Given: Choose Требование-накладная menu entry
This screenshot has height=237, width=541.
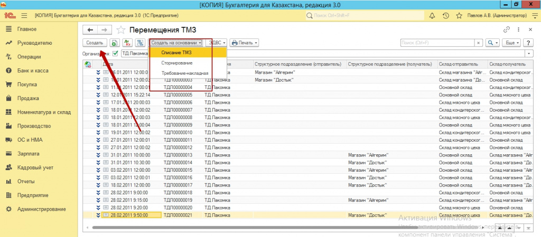Looking at the screenshot, I should tap(188, 73).
